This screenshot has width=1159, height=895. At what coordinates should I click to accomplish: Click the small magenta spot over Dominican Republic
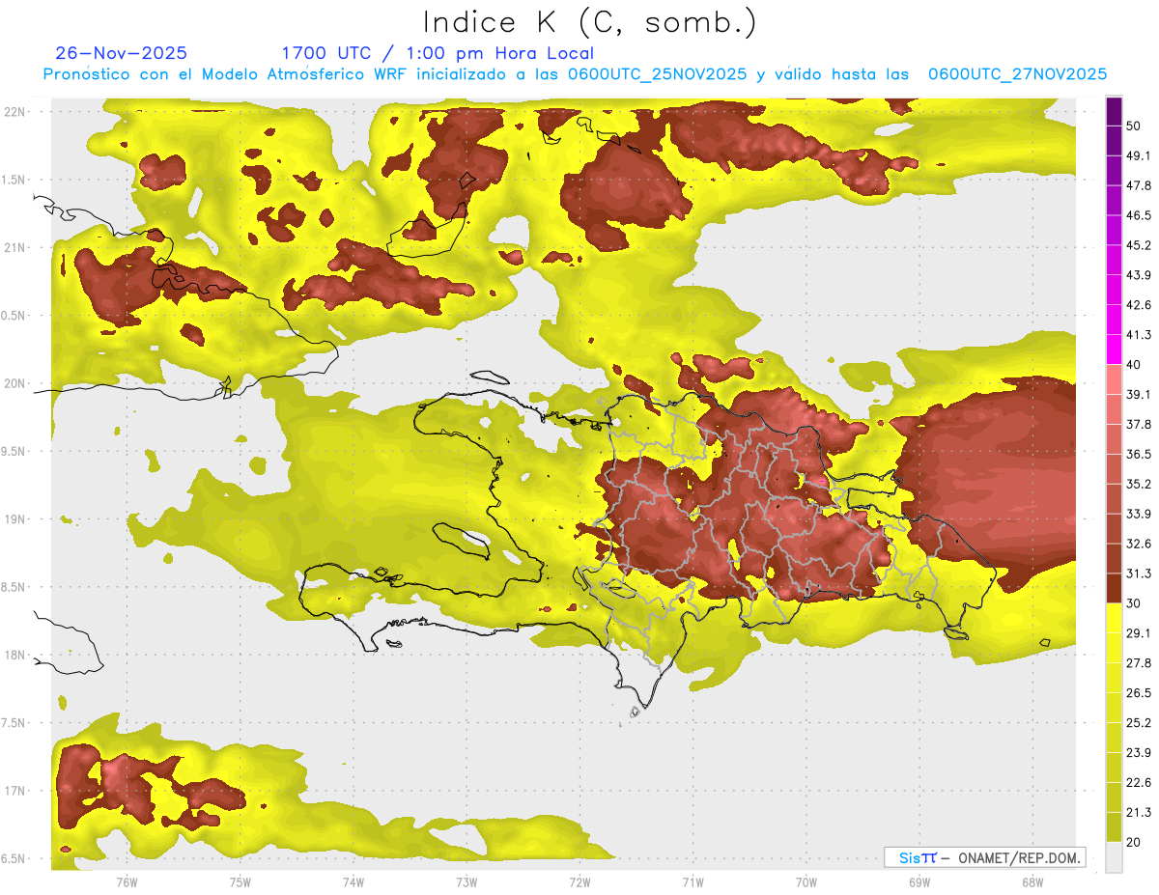(x=821, y=480)
